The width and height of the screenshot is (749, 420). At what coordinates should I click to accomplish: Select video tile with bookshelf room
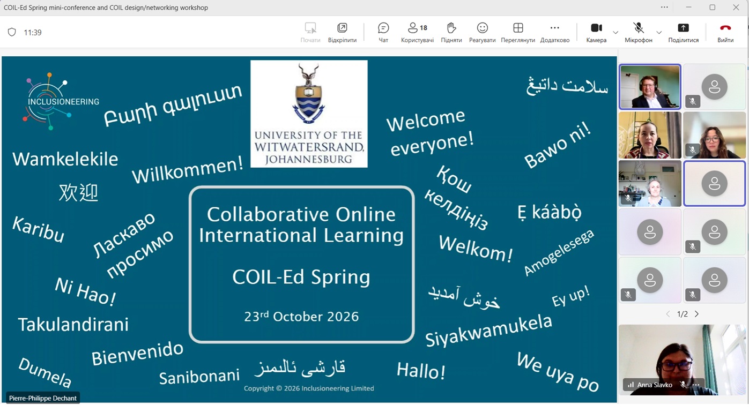coord(650,183)
